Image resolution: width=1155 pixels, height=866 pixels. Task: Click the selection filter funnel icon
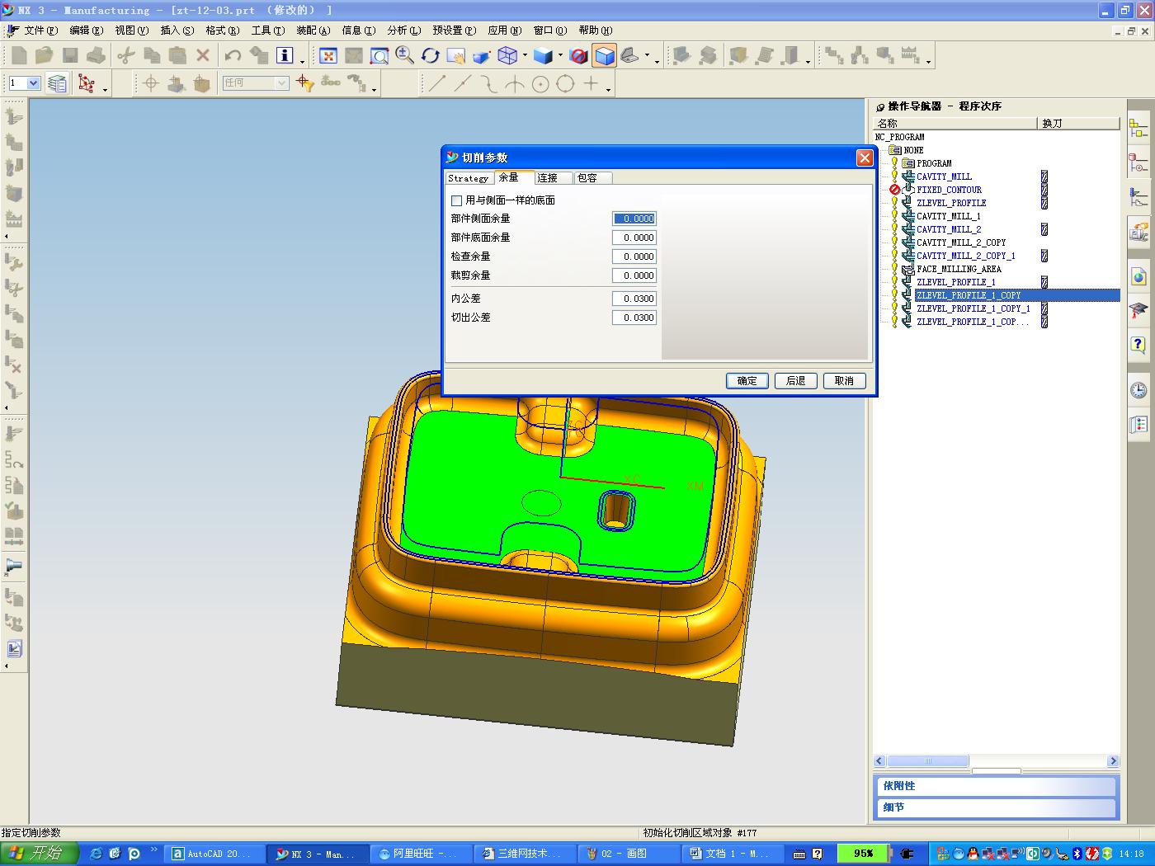[x=305, y=83]
